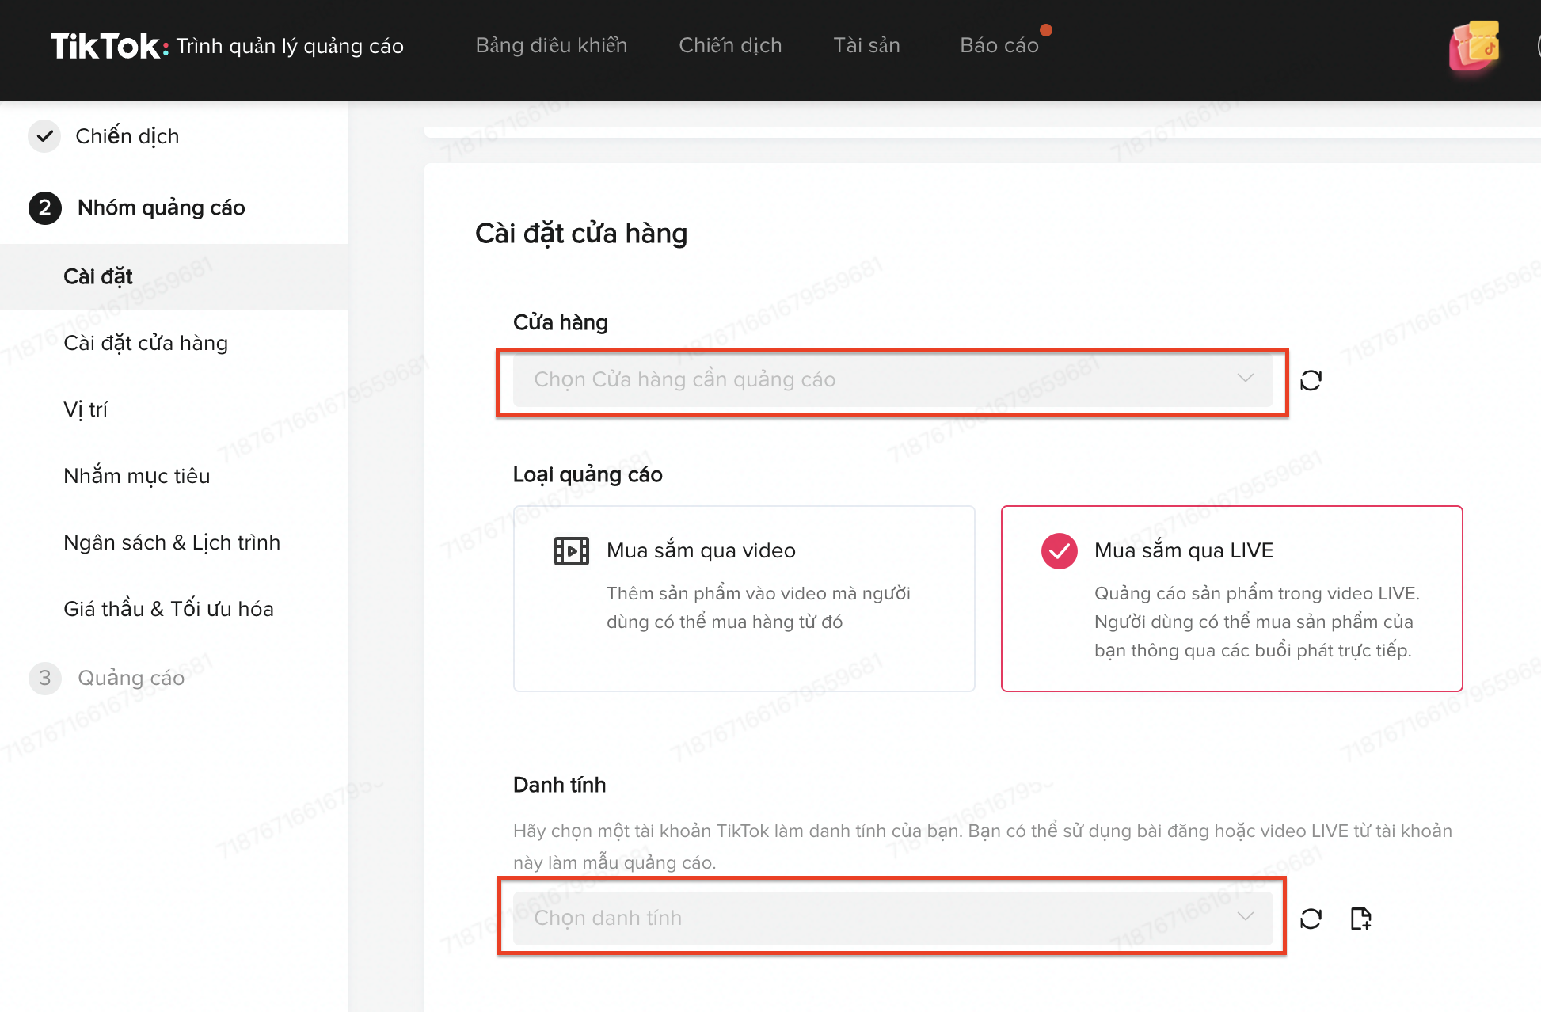Click the checkmark icon beside Chiến dịch step
The height and width of the screenshot is (1012, 1541).
(x=45, y=136)
